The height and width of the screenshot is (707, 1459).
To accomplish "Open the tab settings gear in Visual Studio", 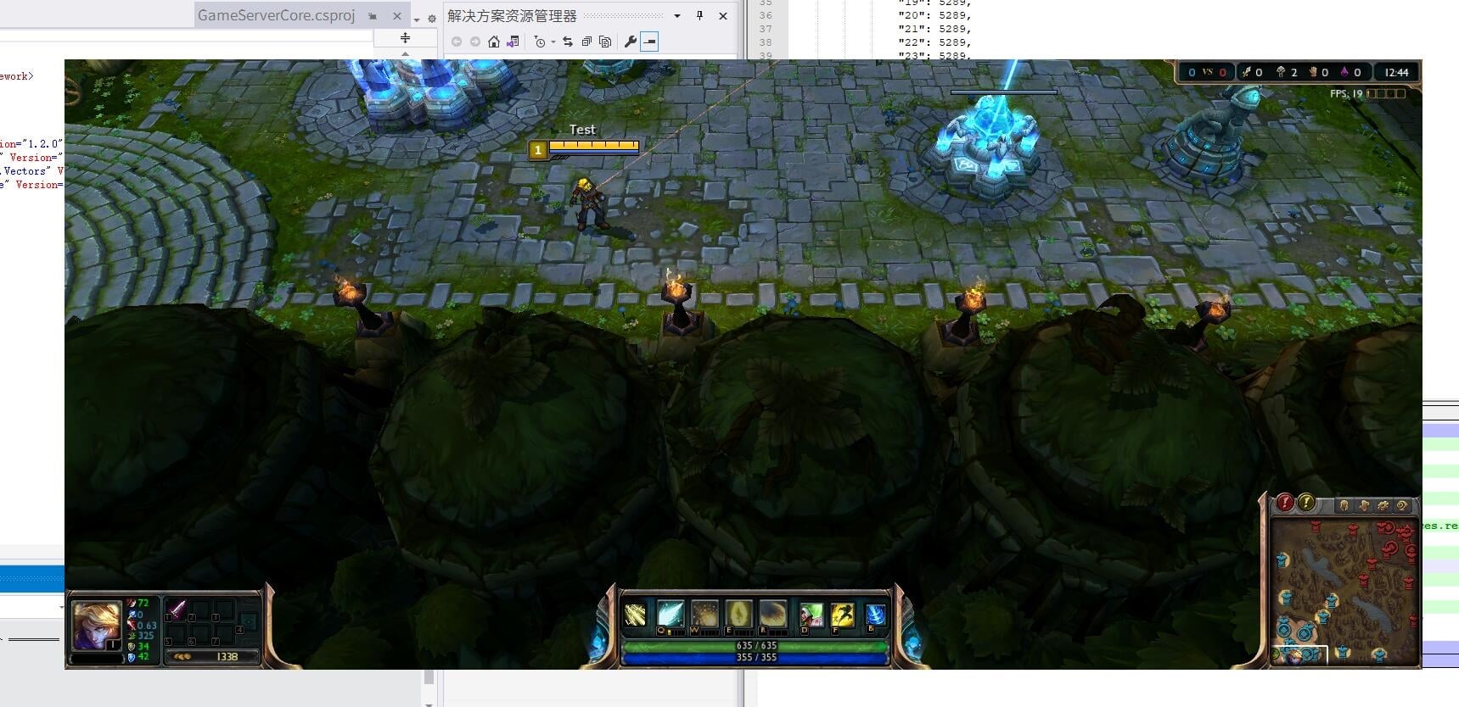I will coord(432,19).
